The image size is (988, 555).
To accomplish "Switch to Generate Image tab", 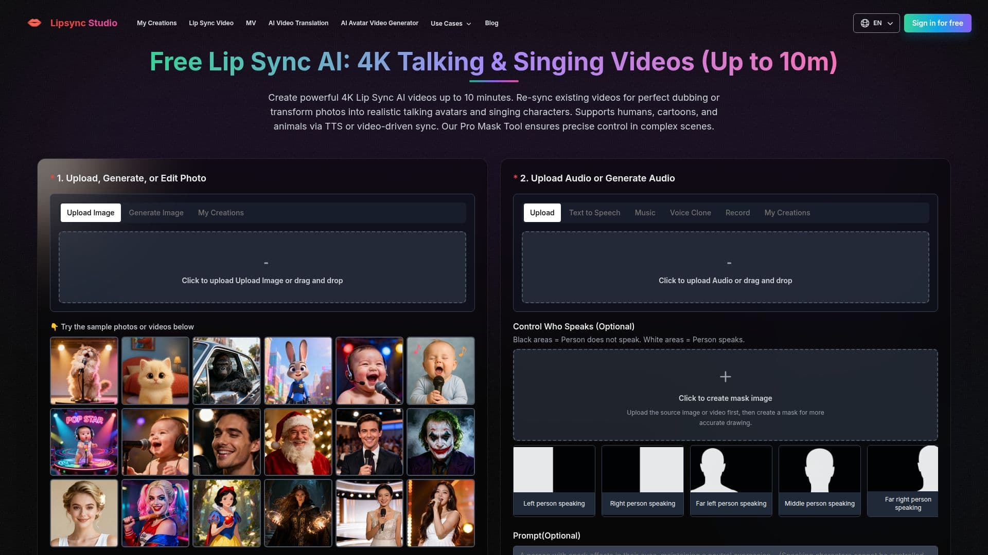I will click(x=156, y=213).
